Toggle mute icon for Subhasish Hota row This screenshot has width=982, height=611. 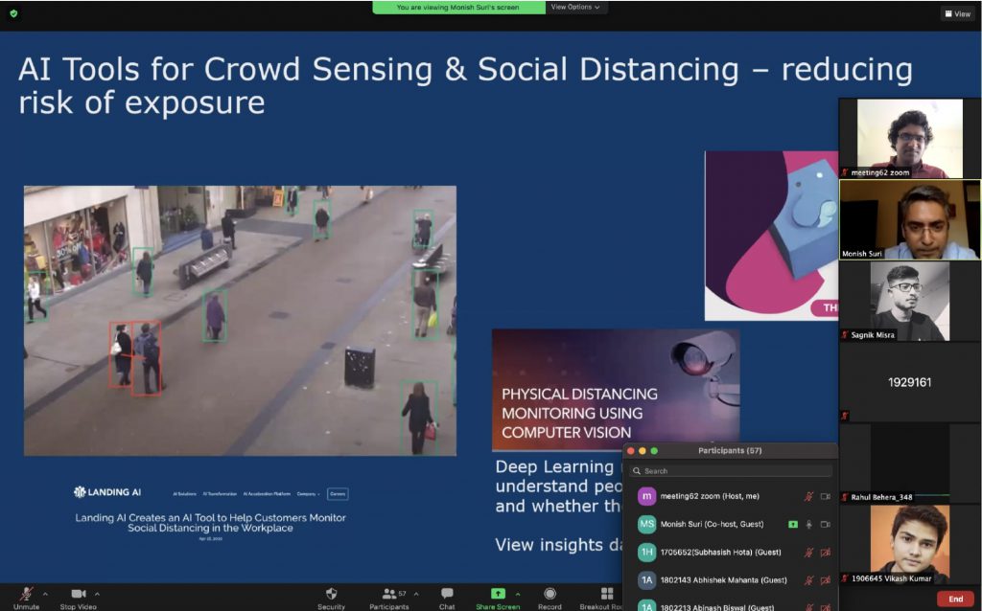[809, 553]
